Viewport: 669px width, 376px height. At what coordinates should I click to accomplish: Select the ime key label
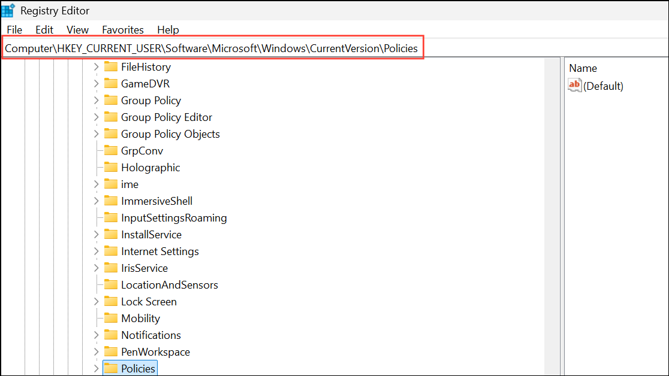pos(129,184)
